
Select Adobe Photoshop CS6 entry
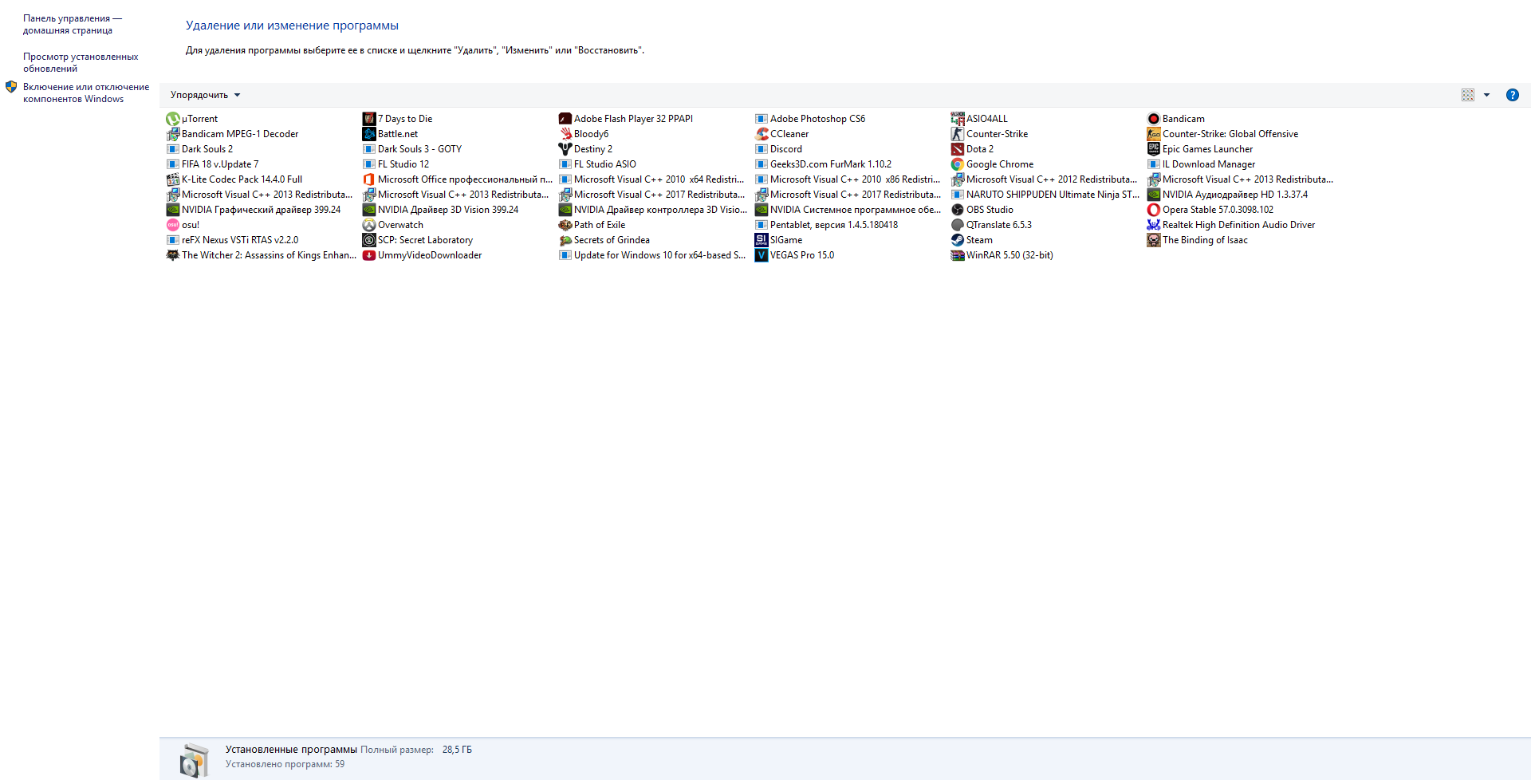coord(810,119)
